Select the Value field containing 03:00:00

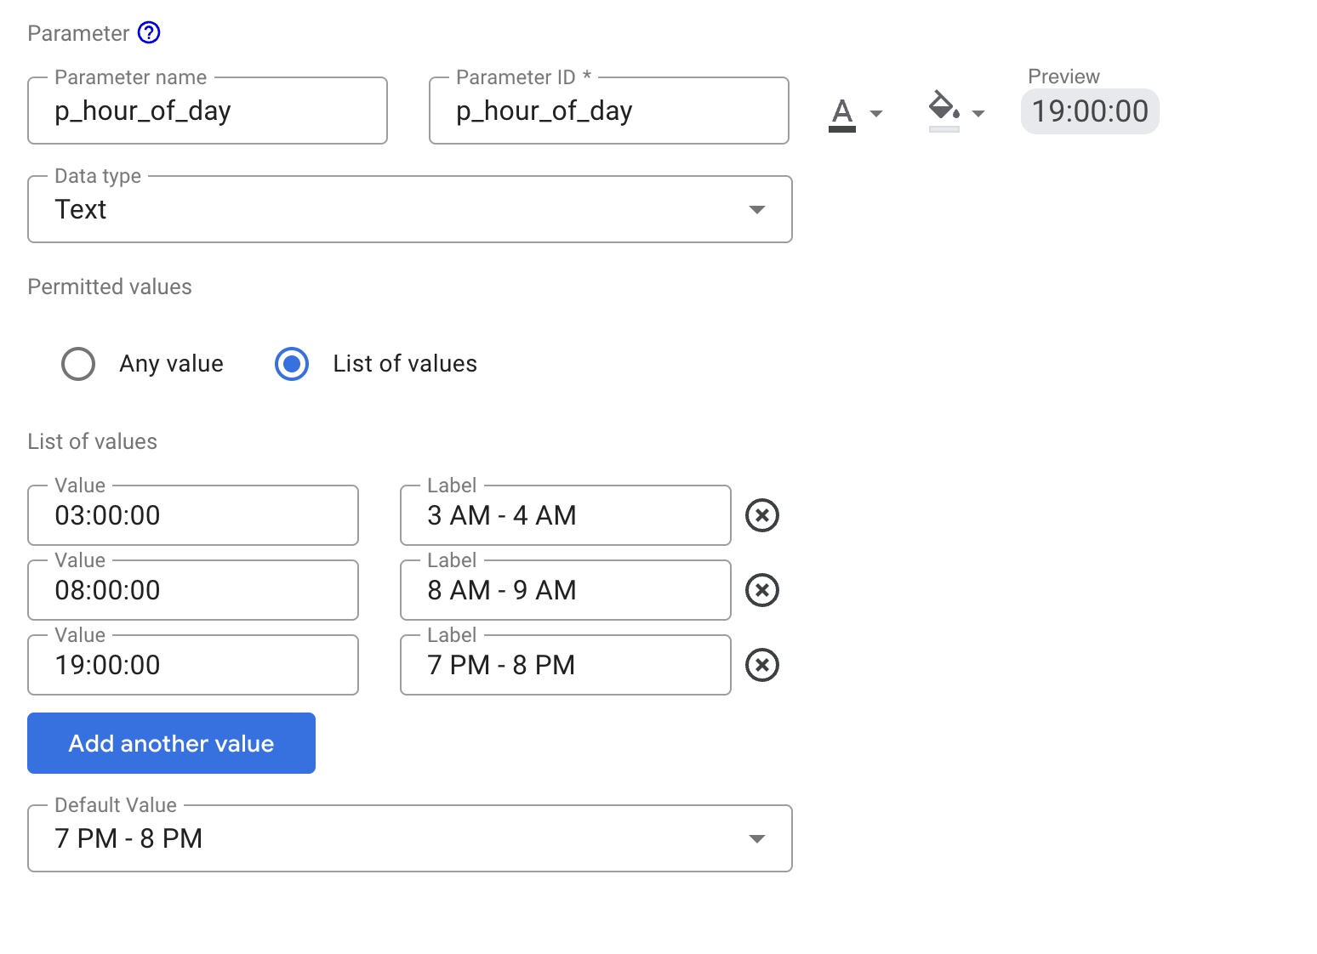click(x=193, y=515)
